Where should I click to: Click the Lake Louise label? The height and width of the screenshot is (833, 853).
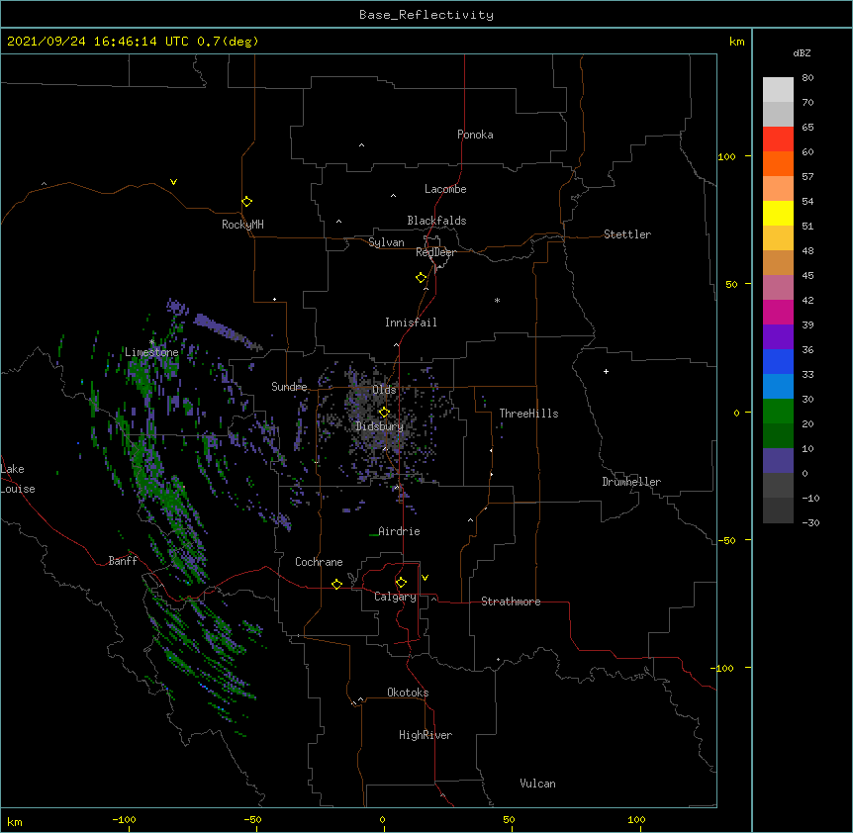[18, 479]
